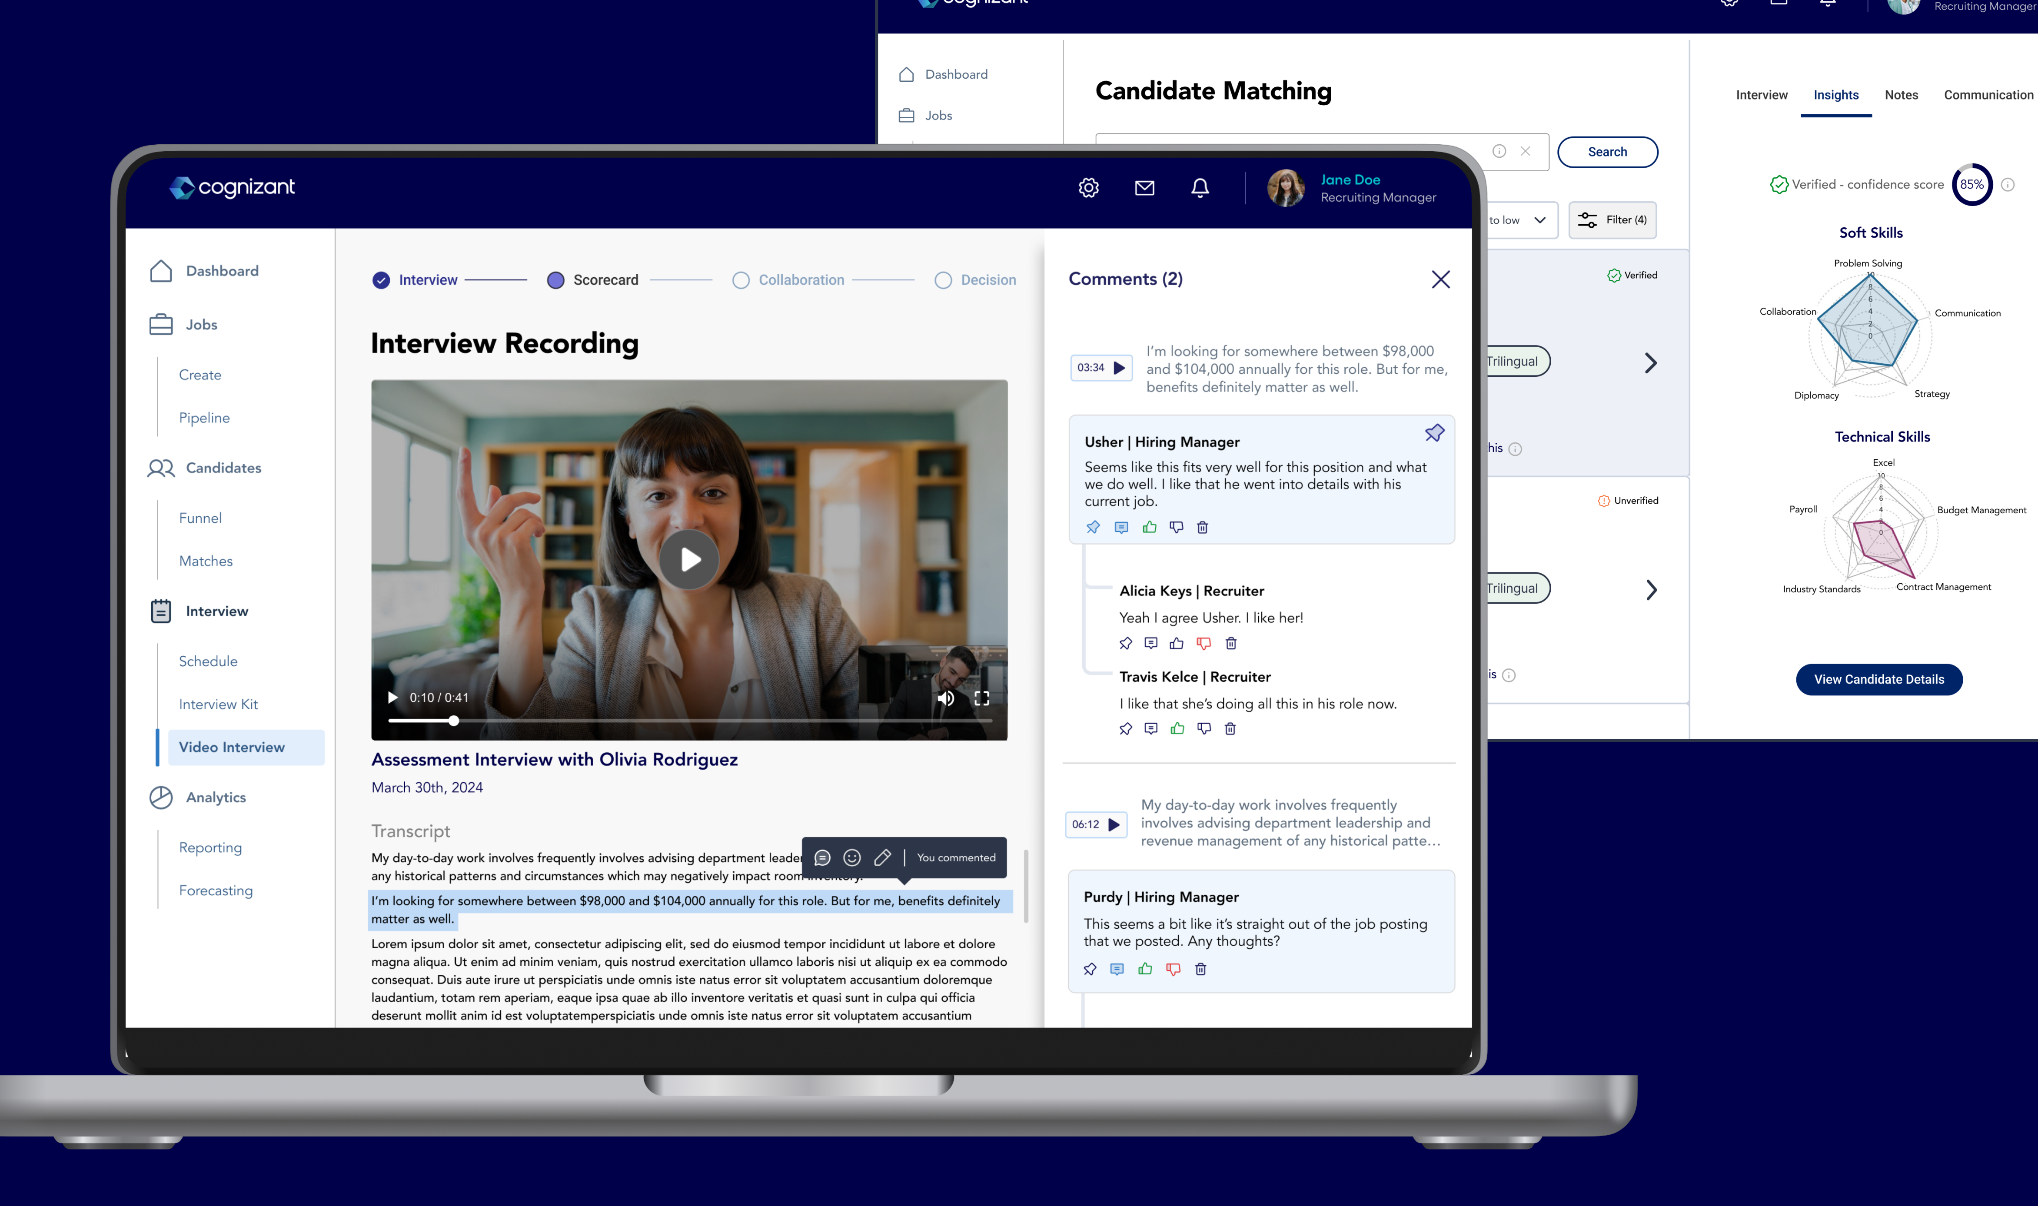Click Search button in Candidate Matching
Image resolution: width=2038 pixels, height=1206 pixels.
tap(1607, 152)
